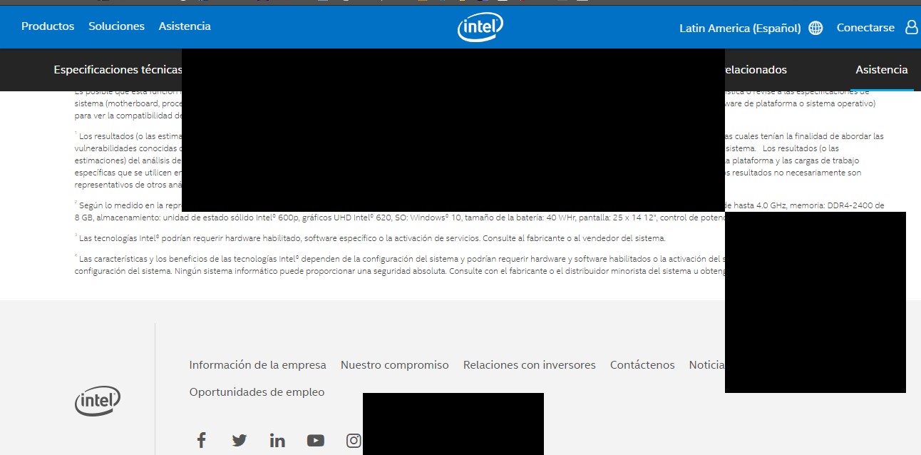Open the Productos menu
The height and width of the screenshot is (455, 921).
(48, 26)
